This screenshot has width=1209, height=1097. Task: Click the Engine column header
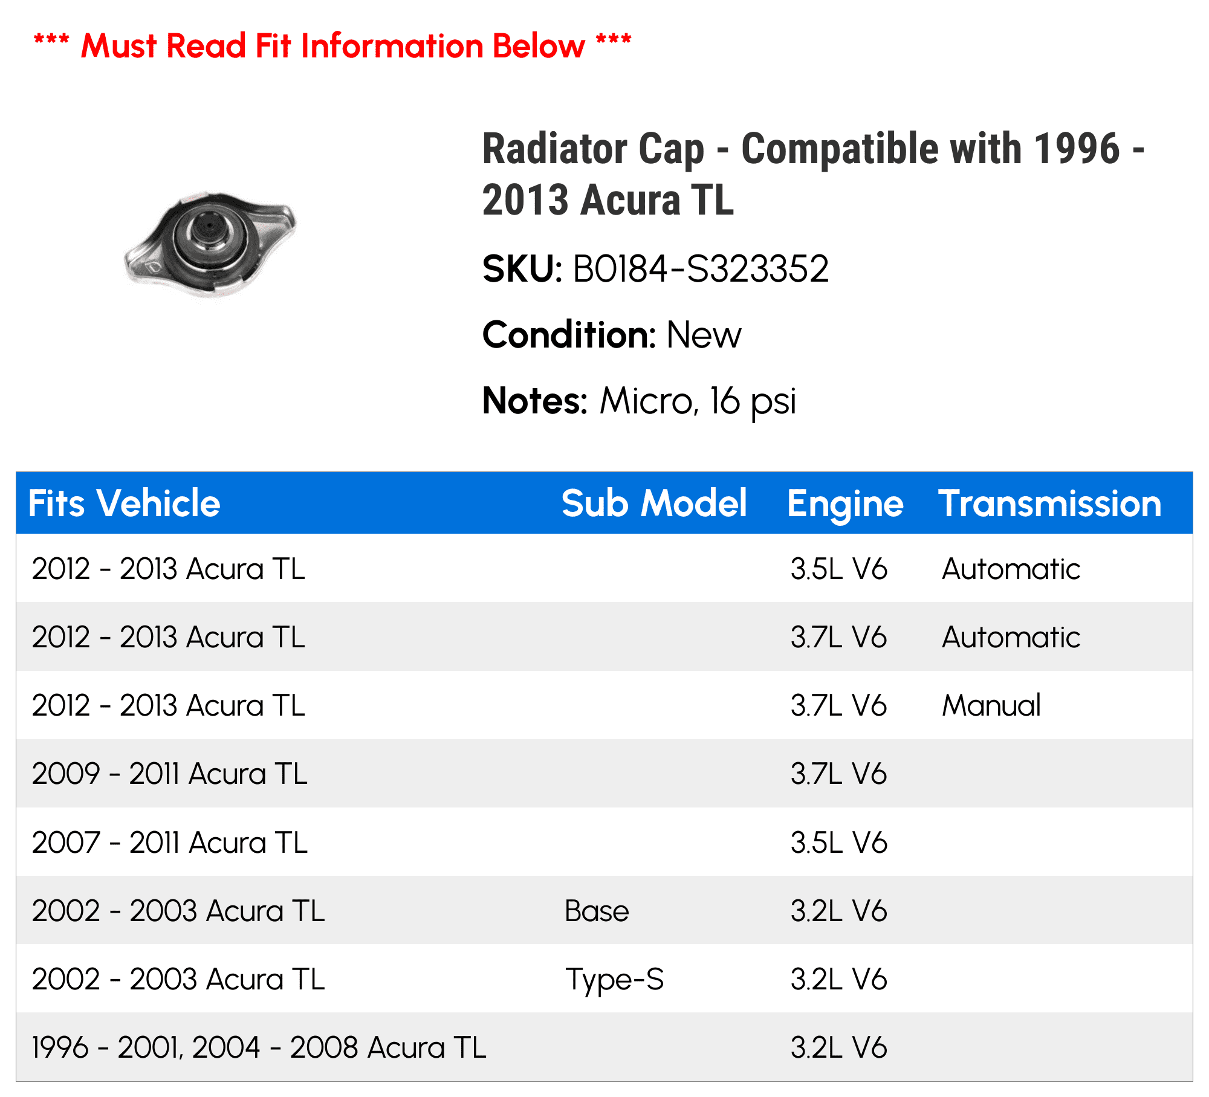[x=845, y=503]
